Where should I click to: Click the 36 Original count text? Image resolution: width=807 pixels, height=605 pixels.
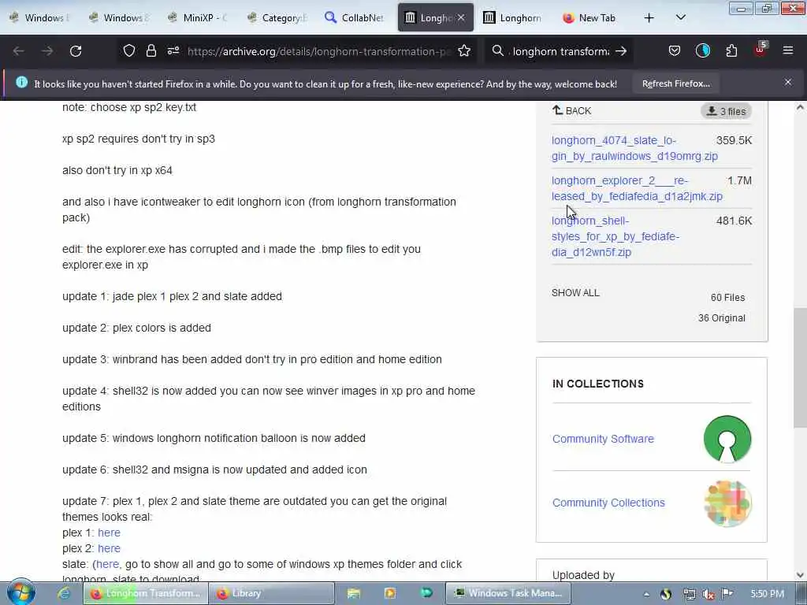(722, 318)
